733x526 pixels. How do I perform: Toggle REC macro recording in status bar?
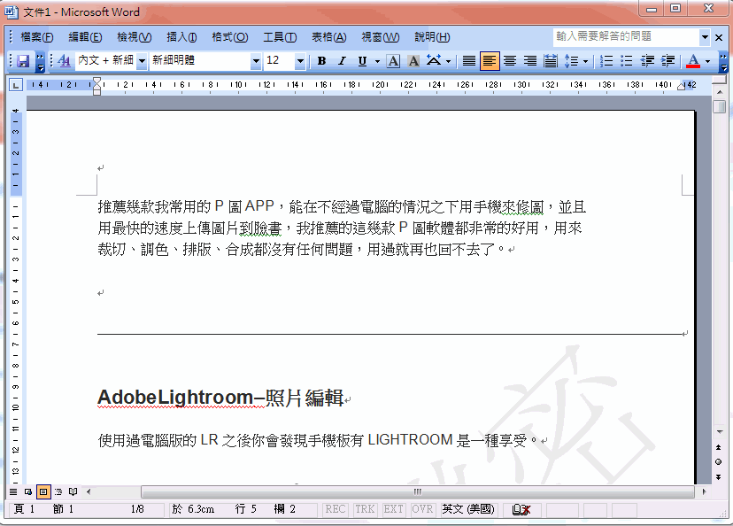336,509
